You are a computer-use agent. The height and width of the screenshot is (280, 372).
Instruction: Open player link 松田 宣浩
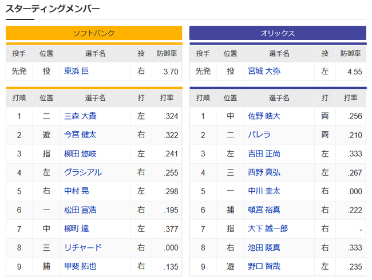tap(80, 210)
